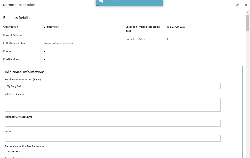Screen dimensions: 250x158
Task: Click the Published Rating value
Action: coord(167,39)
